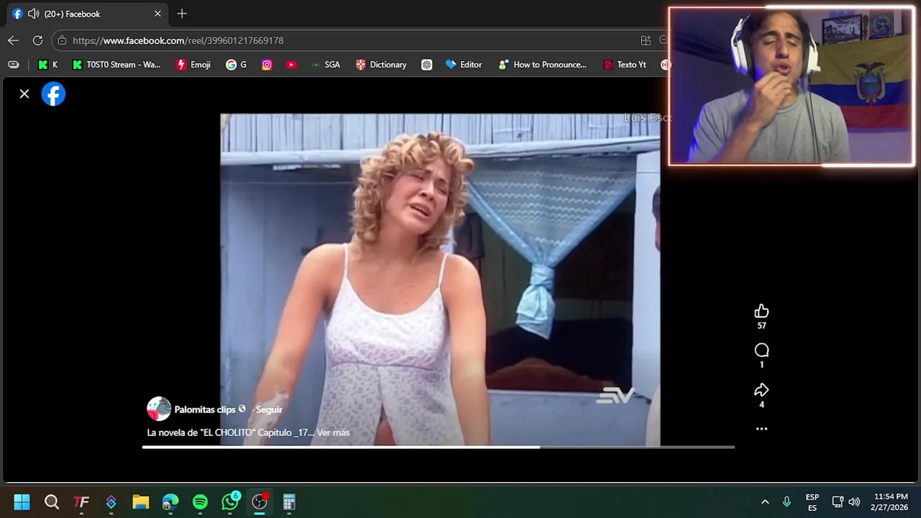Open the YouTube bookmark icon
The width and height of the screenshot is (921, 518).
291,64
